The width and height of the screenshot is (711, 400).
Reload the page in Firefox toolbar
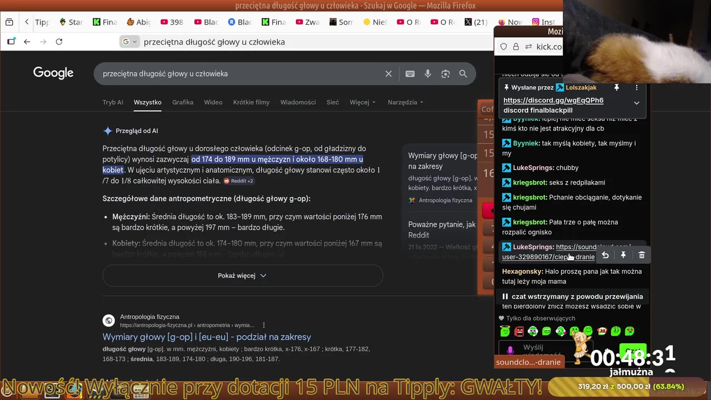pos(59,42)
